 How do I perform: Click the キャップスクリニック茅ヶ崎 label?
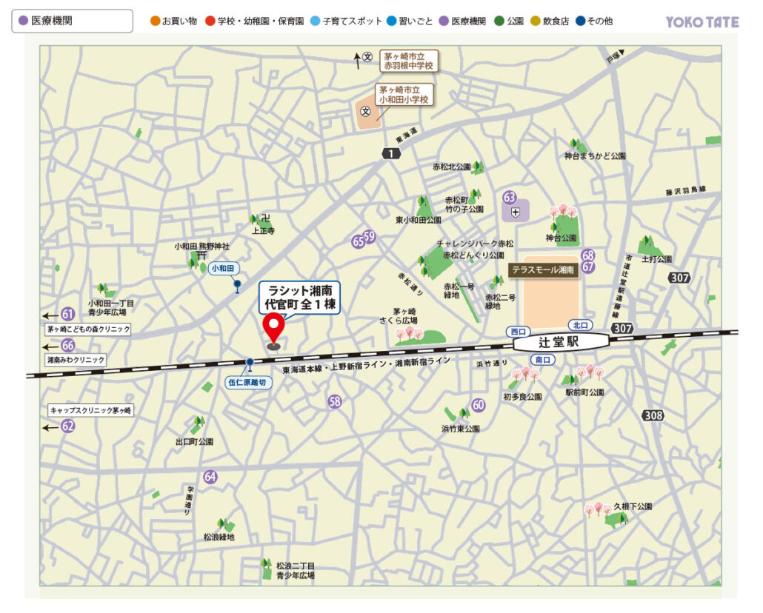click(90, 410)
